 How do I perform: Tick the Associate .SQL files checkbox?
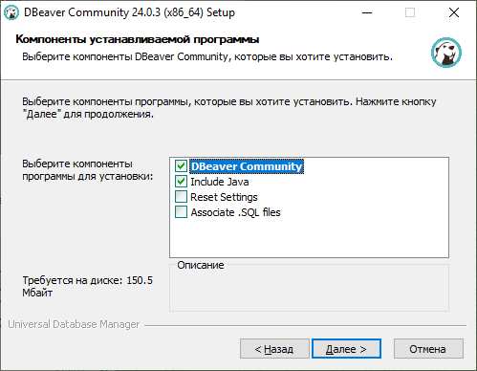(181, 212)
